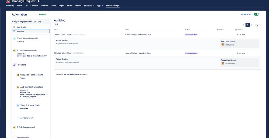Open the Timeline tab
269x138 pixels.
[x=44, y=6]
